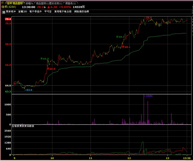Click the total volume 14559張
193x161 pixels.
tap(79, 7)
